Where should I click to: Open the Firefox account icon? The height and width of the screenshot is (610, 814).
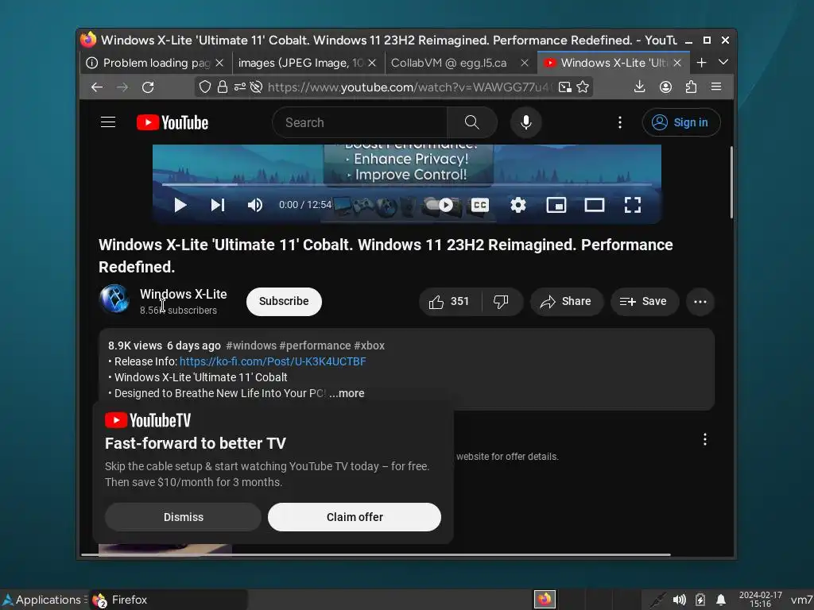(x=665, y=87)
